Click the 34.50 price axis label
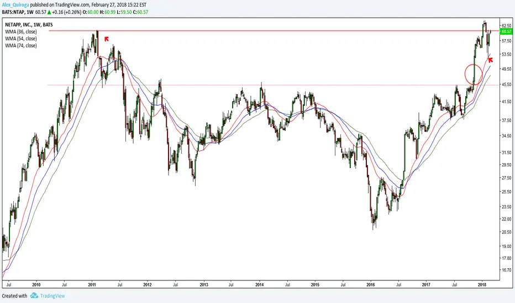This screenshot has height=303, width=515. coord(506,136)
